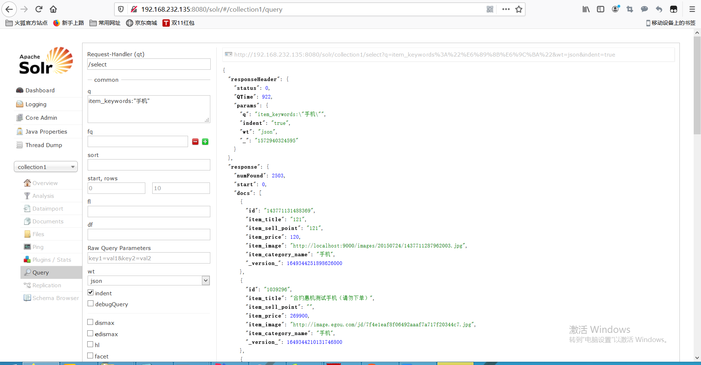
Task: Open the 火狐官方站点 bookmark folder
Action: pyautogui.click(x=27, y=23)
